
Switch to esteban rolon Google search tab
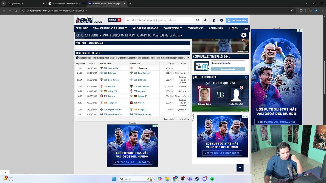point(66,4)
